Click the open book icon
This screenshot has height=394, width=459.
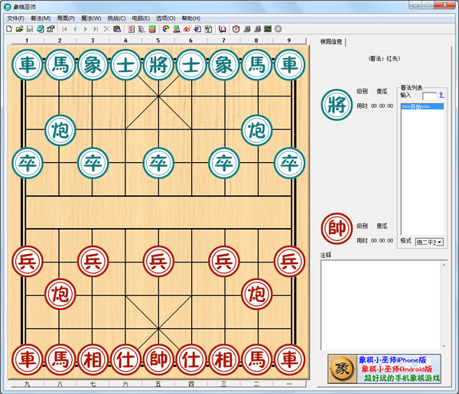223,29
